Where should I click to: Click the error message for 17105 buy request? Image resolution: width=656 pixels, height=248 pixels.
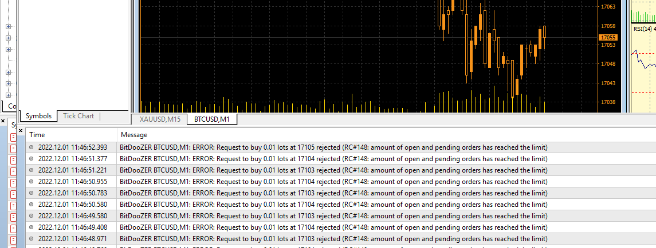coord(334,147)
